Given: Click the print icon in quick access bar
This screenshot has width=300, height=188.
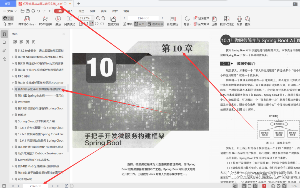Looking at the screenshot, I should (33, 11).
